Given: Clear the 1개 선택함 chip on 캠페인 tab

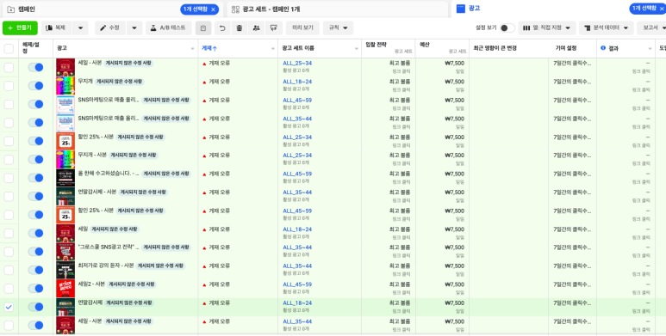Looking at the screenshot, I should pos(213,9).
